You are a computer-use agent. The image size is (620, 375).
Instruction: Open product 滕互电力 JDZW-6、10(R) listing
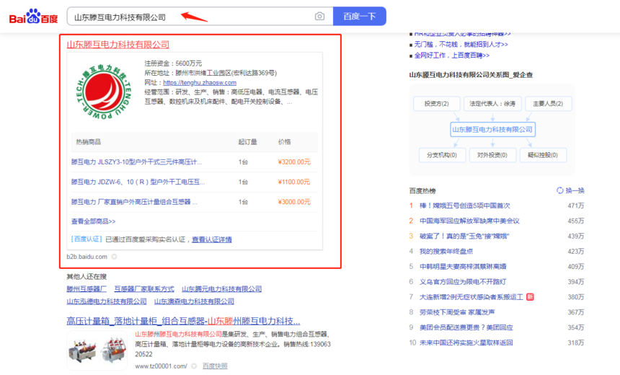click(x=138, y=182)
